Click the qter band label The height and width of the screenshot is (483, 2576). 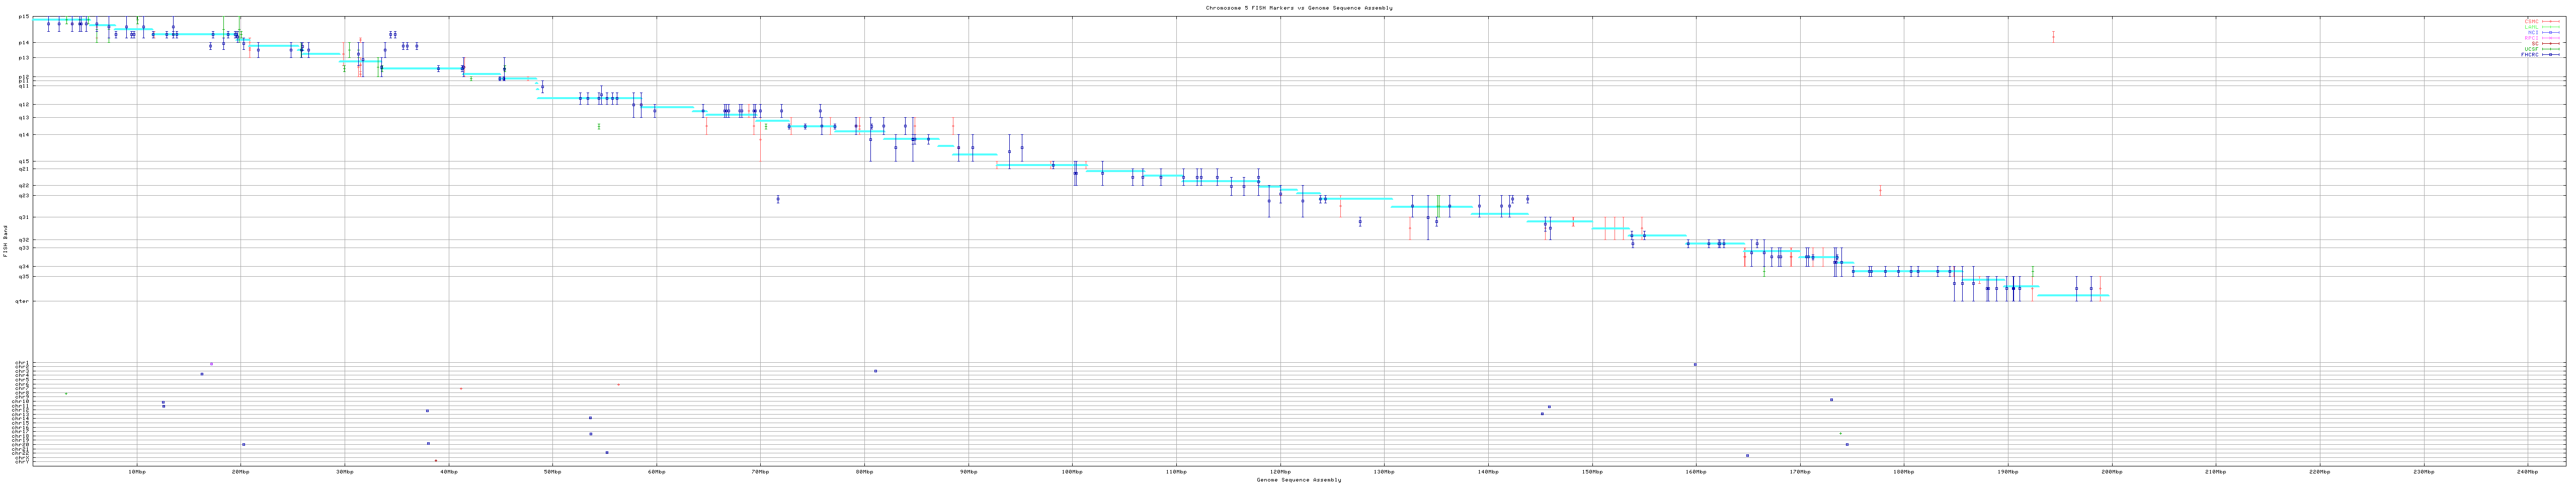tap(22, 301)
